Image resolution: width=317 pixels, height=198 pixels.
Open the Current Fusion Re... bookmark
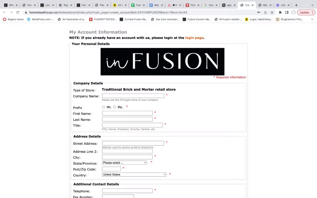pos(134,20)
